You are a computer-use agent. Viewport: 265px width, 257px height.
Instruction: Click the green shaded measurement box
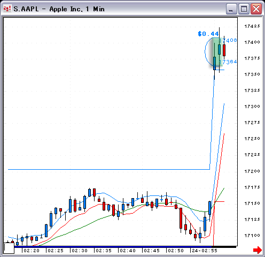[217, 52]
